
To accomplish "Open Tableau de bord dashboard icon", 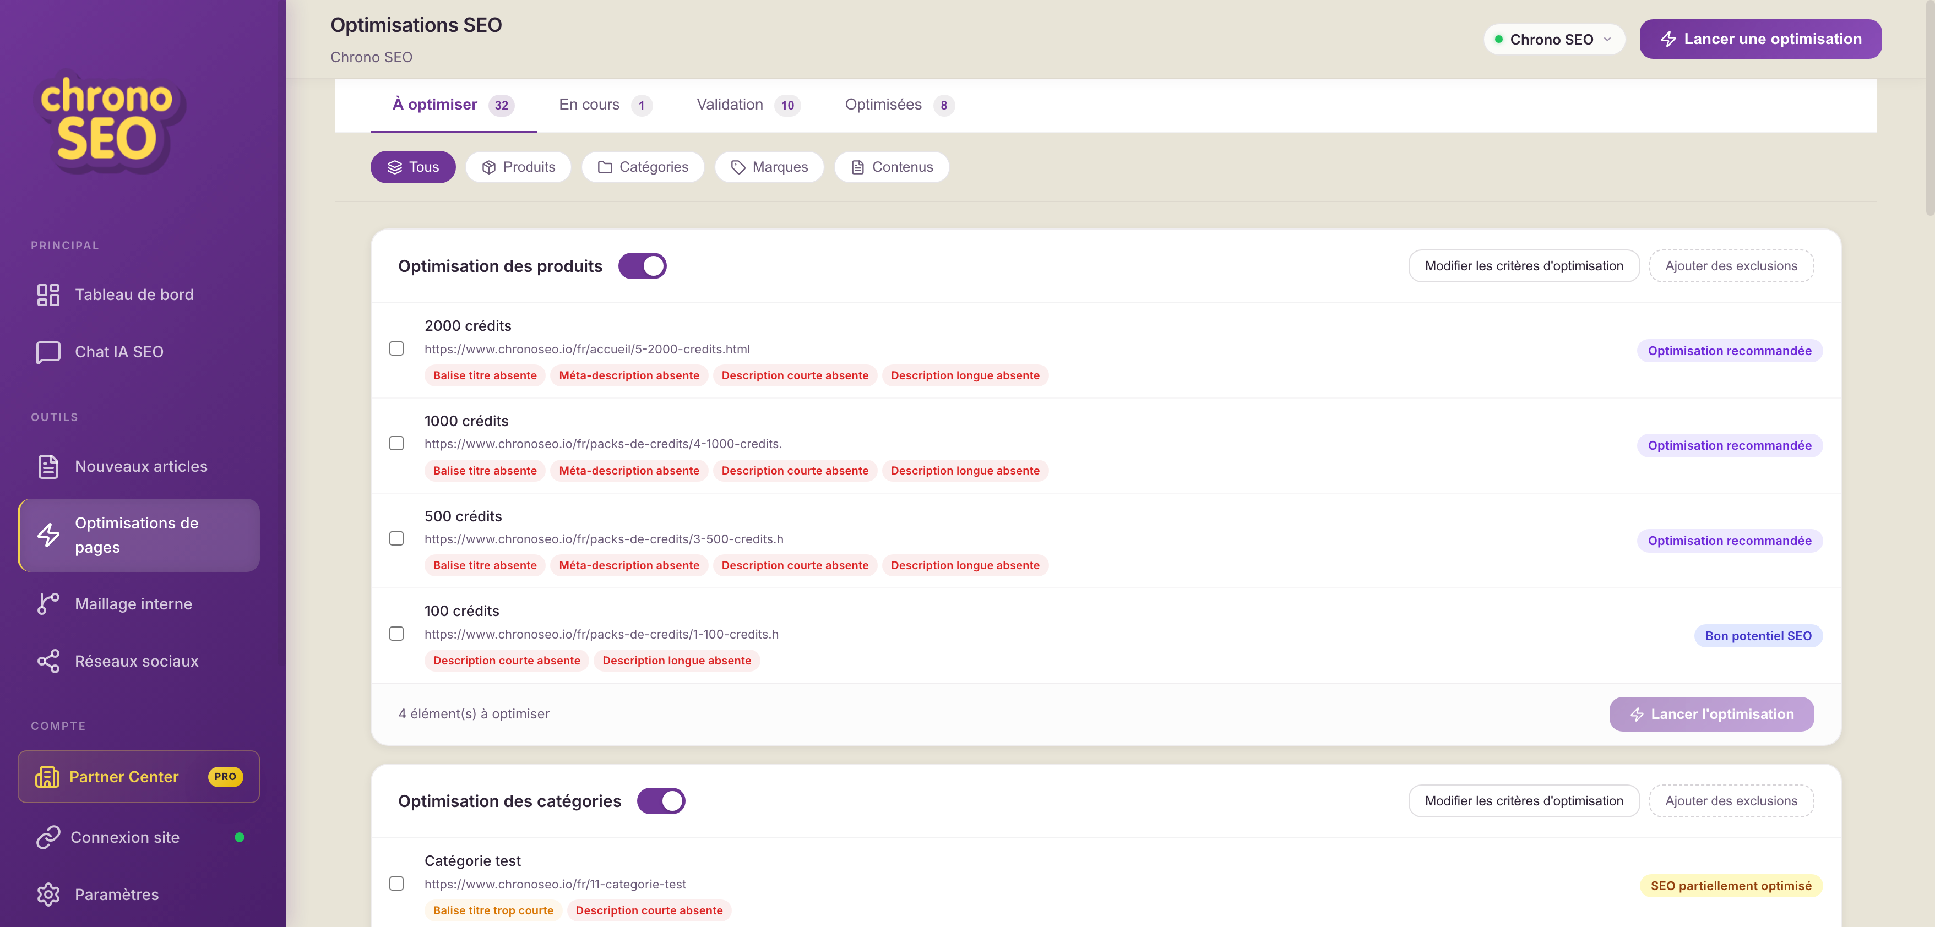I will pos(48,295).
